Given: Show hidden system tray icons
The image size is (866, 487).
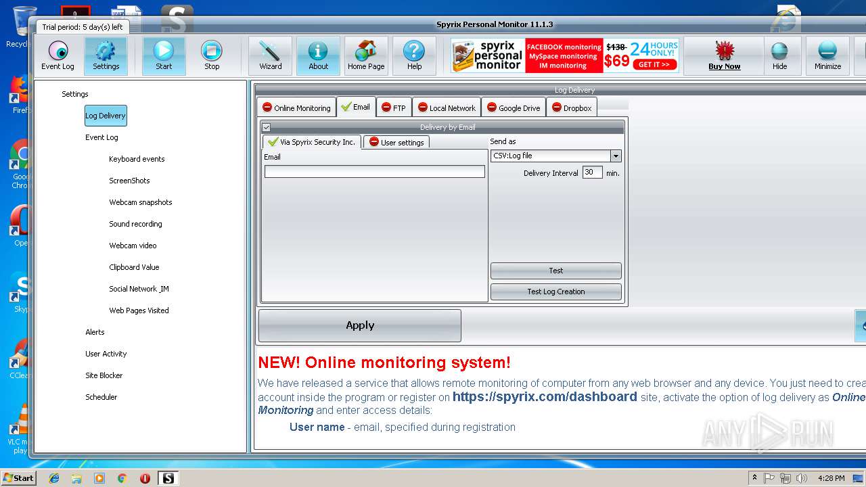Looking at the screenshot, I should tap(754, 478).
